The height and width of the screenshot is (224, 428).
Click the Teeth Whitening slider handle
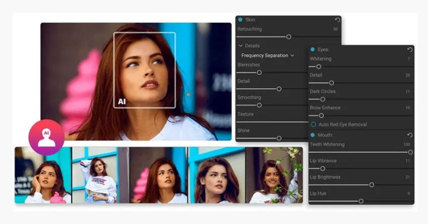(x=410, y=152)
